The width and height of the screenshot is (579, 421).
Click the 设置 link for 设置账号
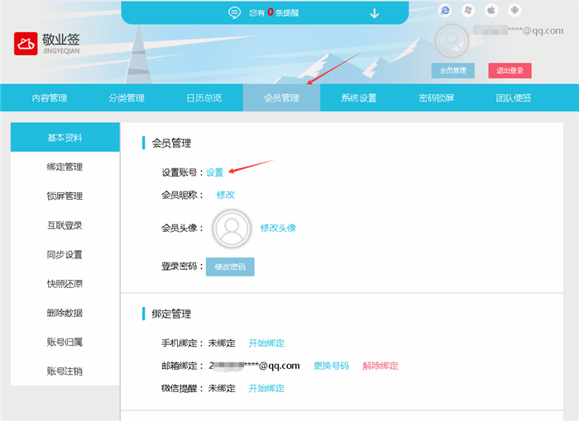click(x=215, y=173)
